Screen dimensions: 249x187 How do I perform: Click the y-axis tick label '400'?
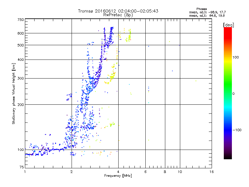coord(21,60)
